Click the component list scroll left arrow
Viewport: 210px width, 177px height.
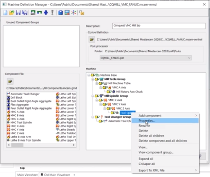[x=9, y=145]
